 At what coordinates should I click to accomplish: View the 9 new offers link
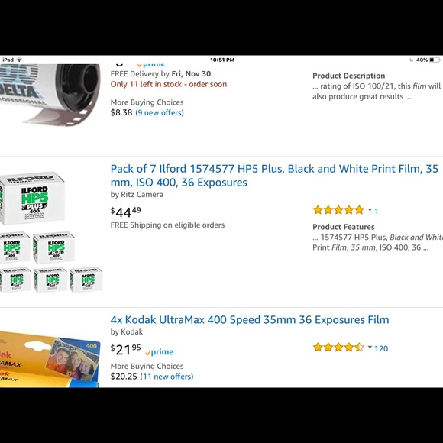pos(160,112)
